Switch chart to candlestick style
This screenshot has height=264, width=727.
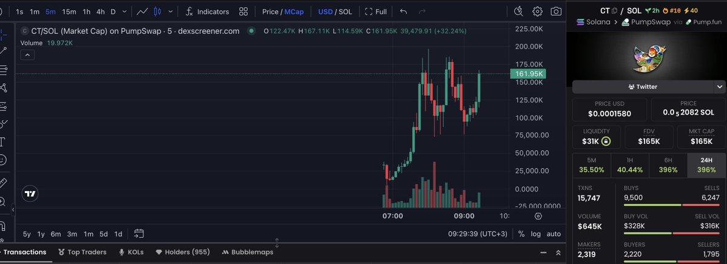point(158,12)
